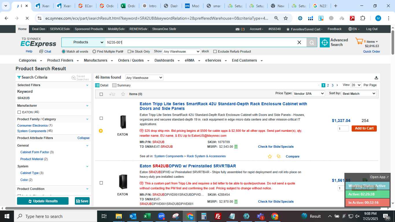Check EATON manufacturer filter
Screen dimensions: 395x222
(19, 112)
